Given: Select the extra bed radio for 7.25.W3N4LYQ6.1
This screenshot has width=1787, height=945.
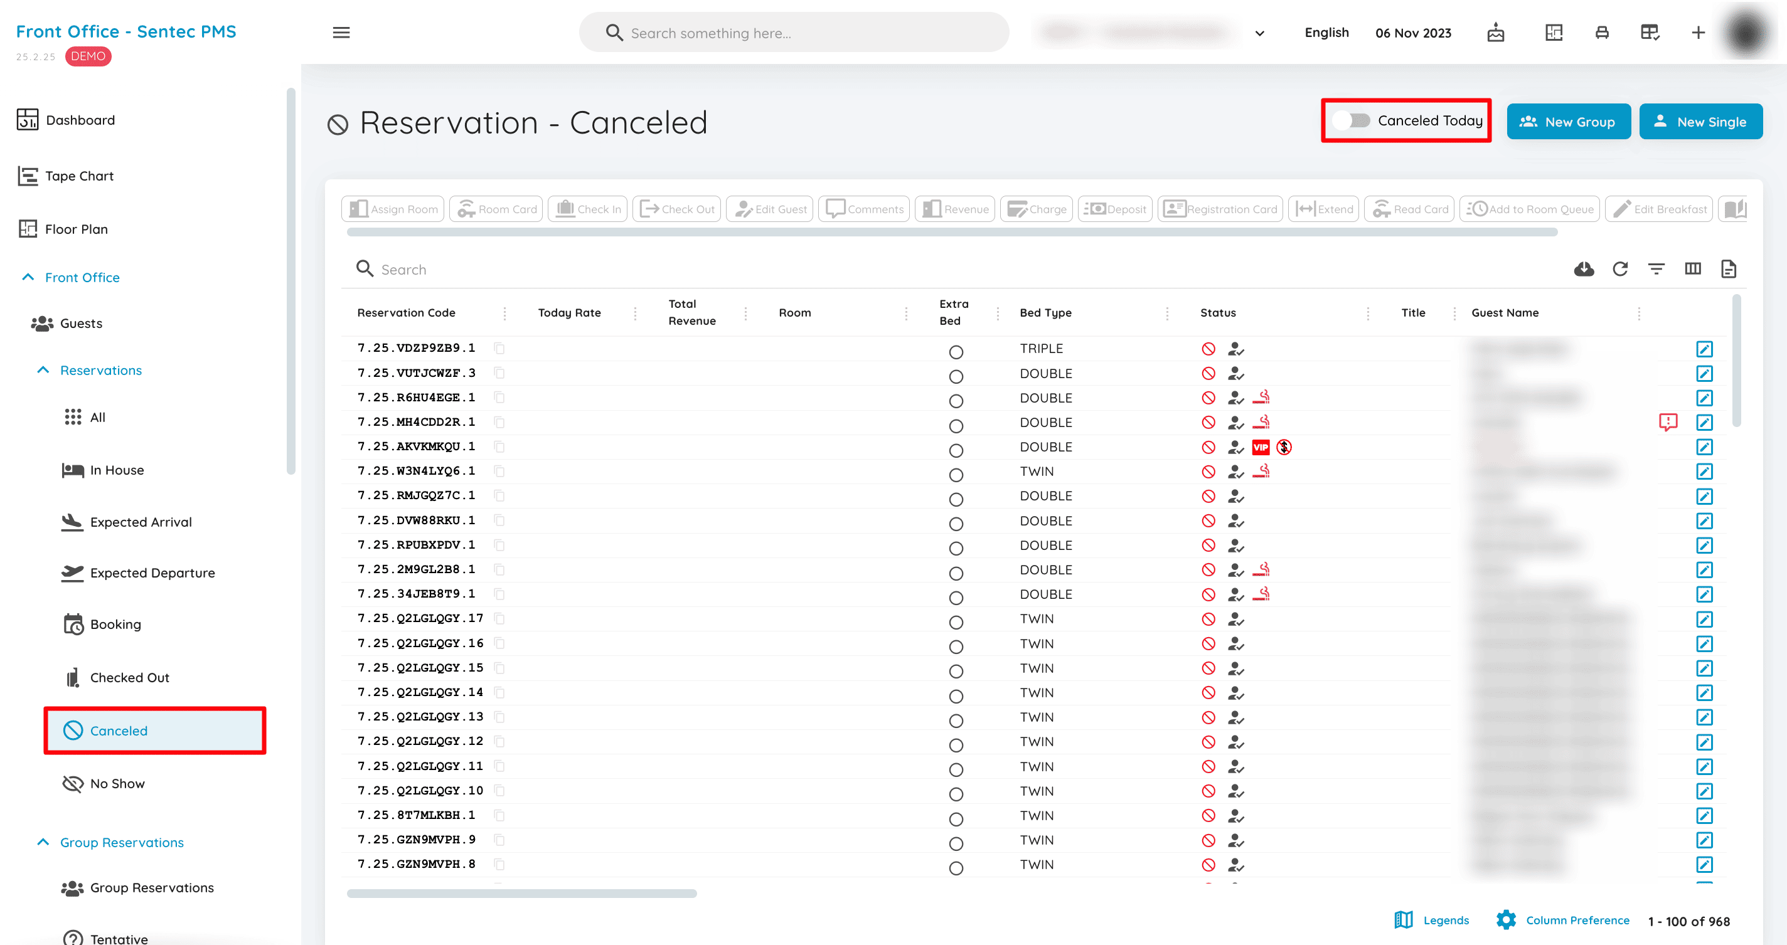Looking at the screenshot, I should coord(956,475).
